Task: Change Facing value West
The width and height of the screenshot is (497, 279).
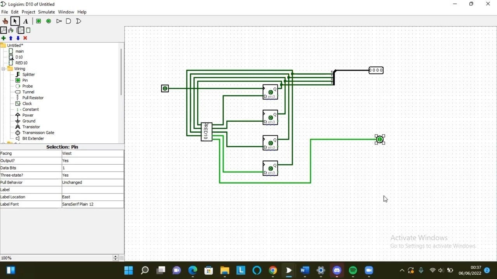Action: pos(93,153)
